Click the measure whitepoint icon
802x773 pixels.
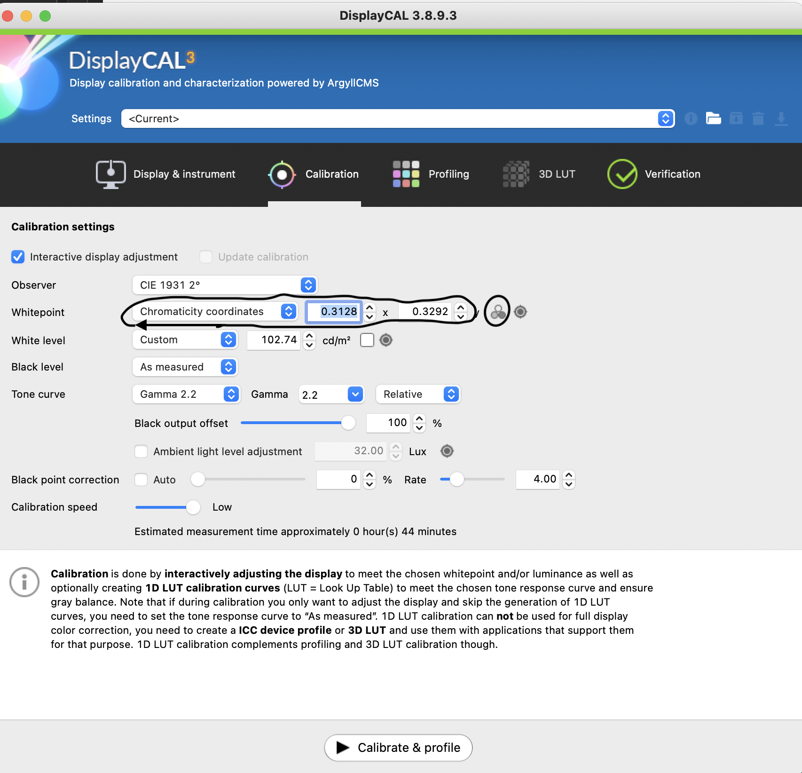point(520,312)
